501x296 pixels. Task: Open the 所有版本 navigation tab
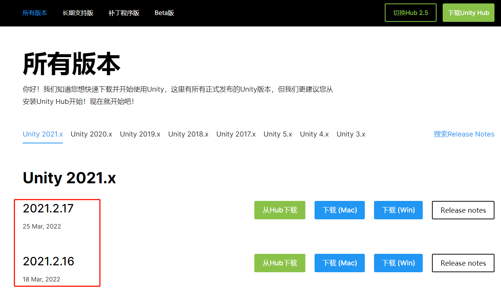click(x=35, y=13)
